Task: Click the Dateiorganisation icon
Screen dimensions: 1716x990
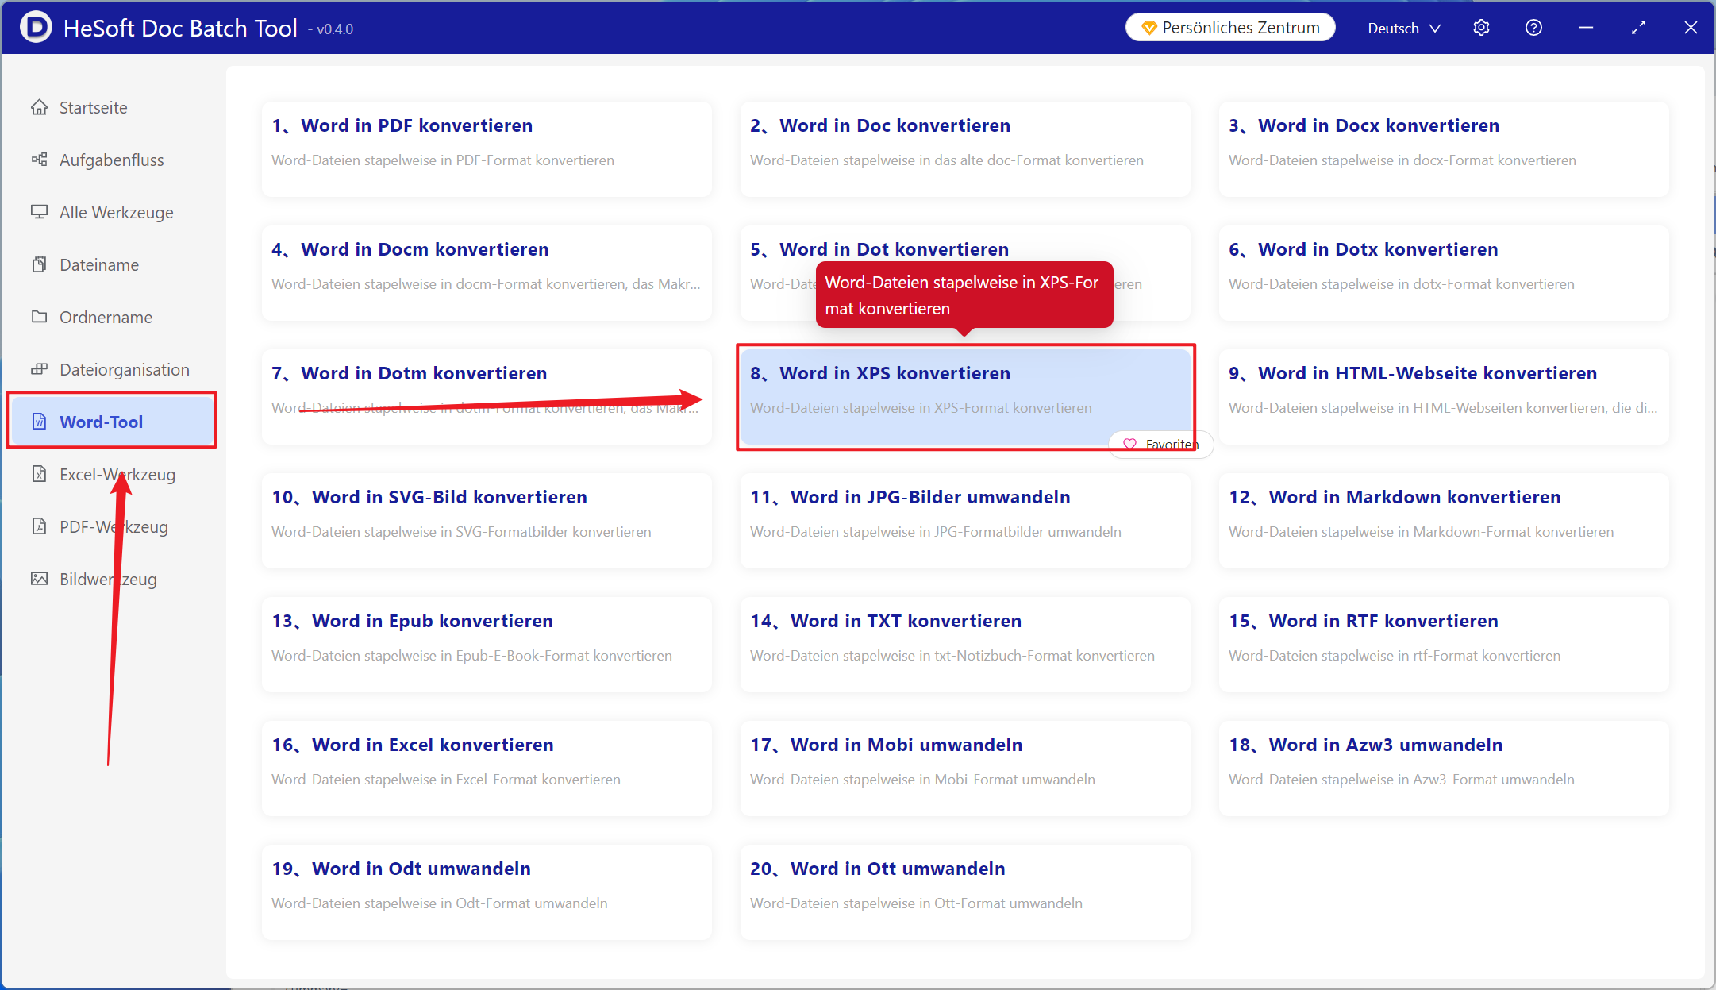Action: coord(39,369)
